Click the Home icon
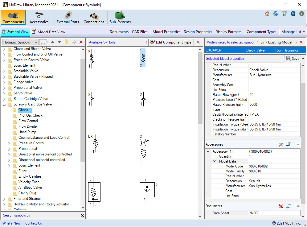Screen dimensions: 307x227 coord(267,14)
